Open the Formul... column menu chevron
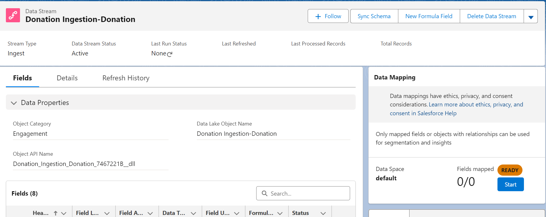 pyautogui.click(x=280, y=213)
